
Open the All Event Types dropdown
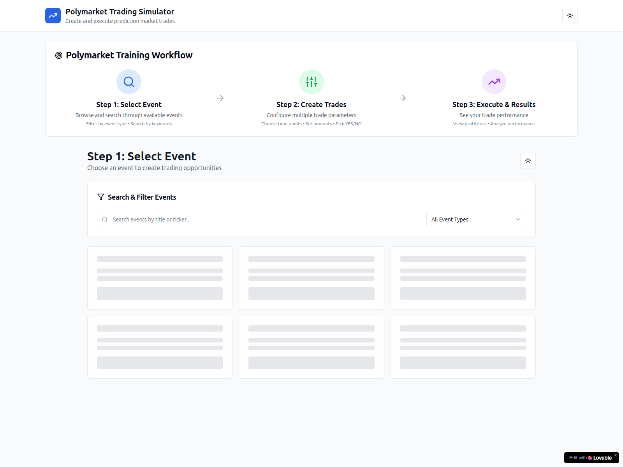[476, 219]
